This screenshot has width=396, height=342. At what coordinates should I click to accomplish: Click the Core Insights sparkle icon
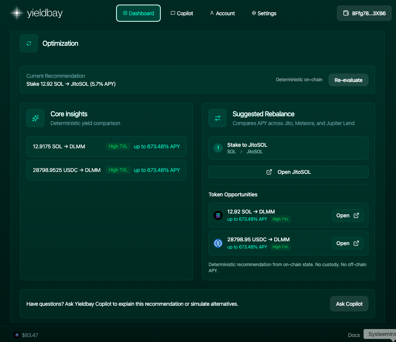click(x=36, y=118)
